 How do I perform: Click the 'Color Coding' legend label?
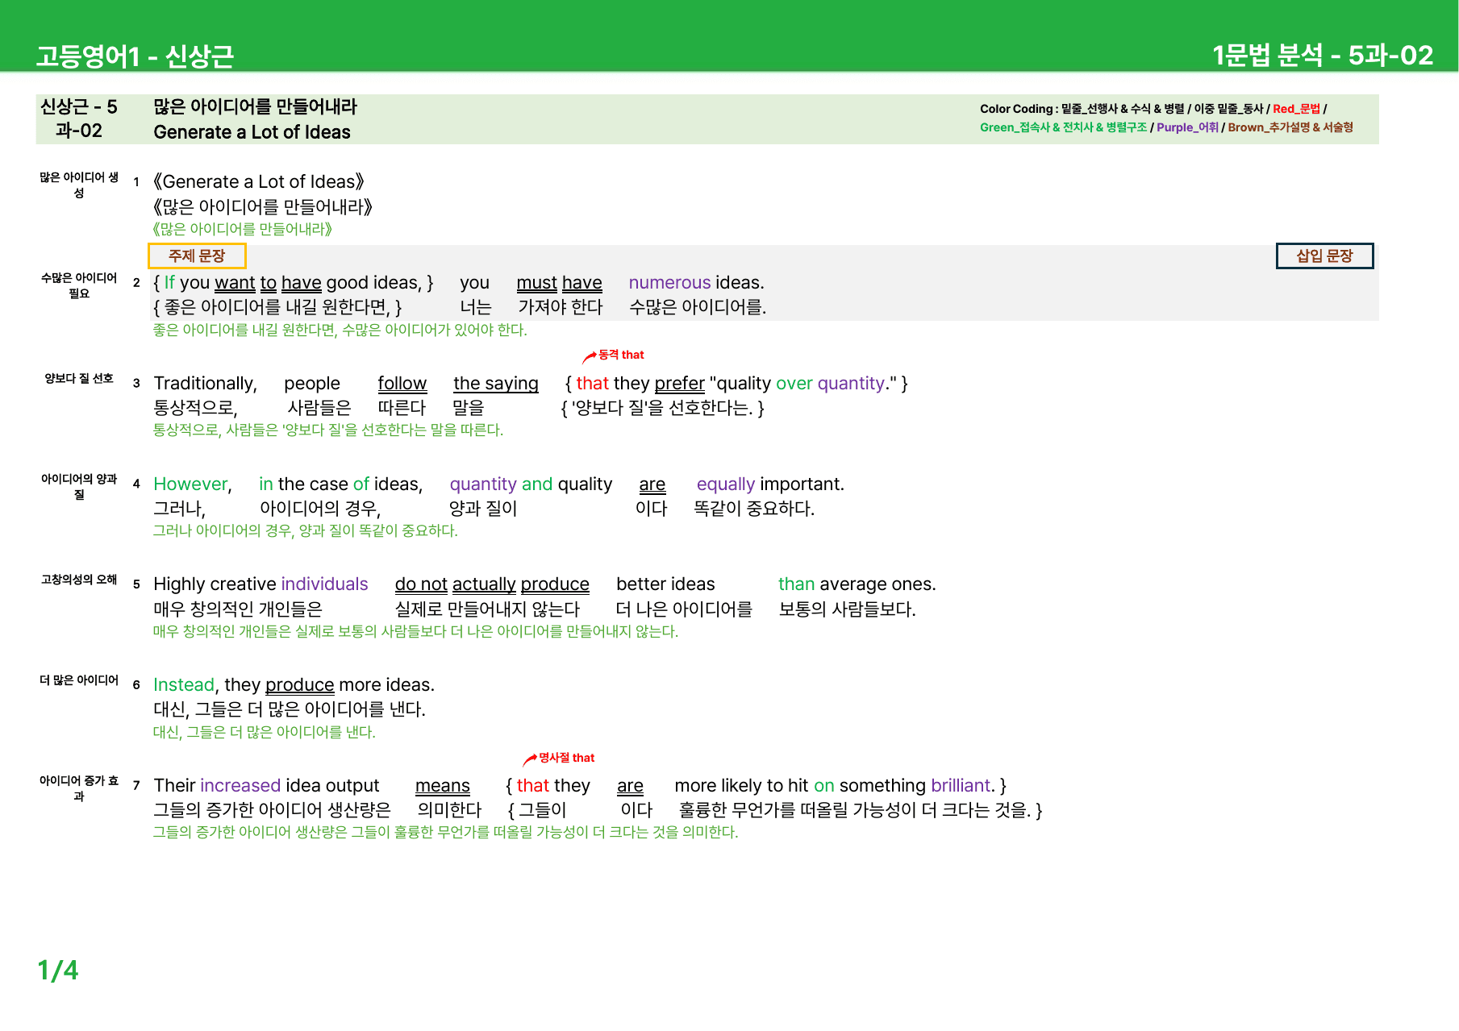[1016, 109]
